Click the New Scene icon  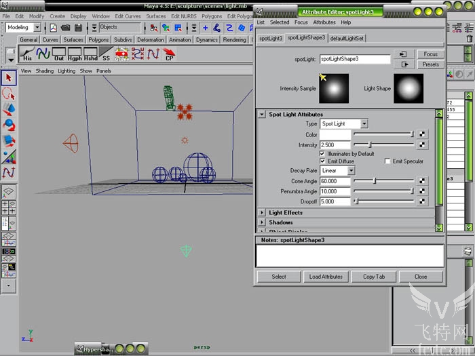(54, 28)
